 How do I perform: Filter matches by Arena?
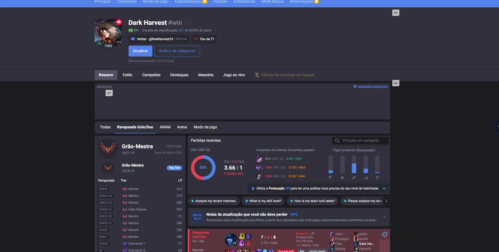point(182,127)
